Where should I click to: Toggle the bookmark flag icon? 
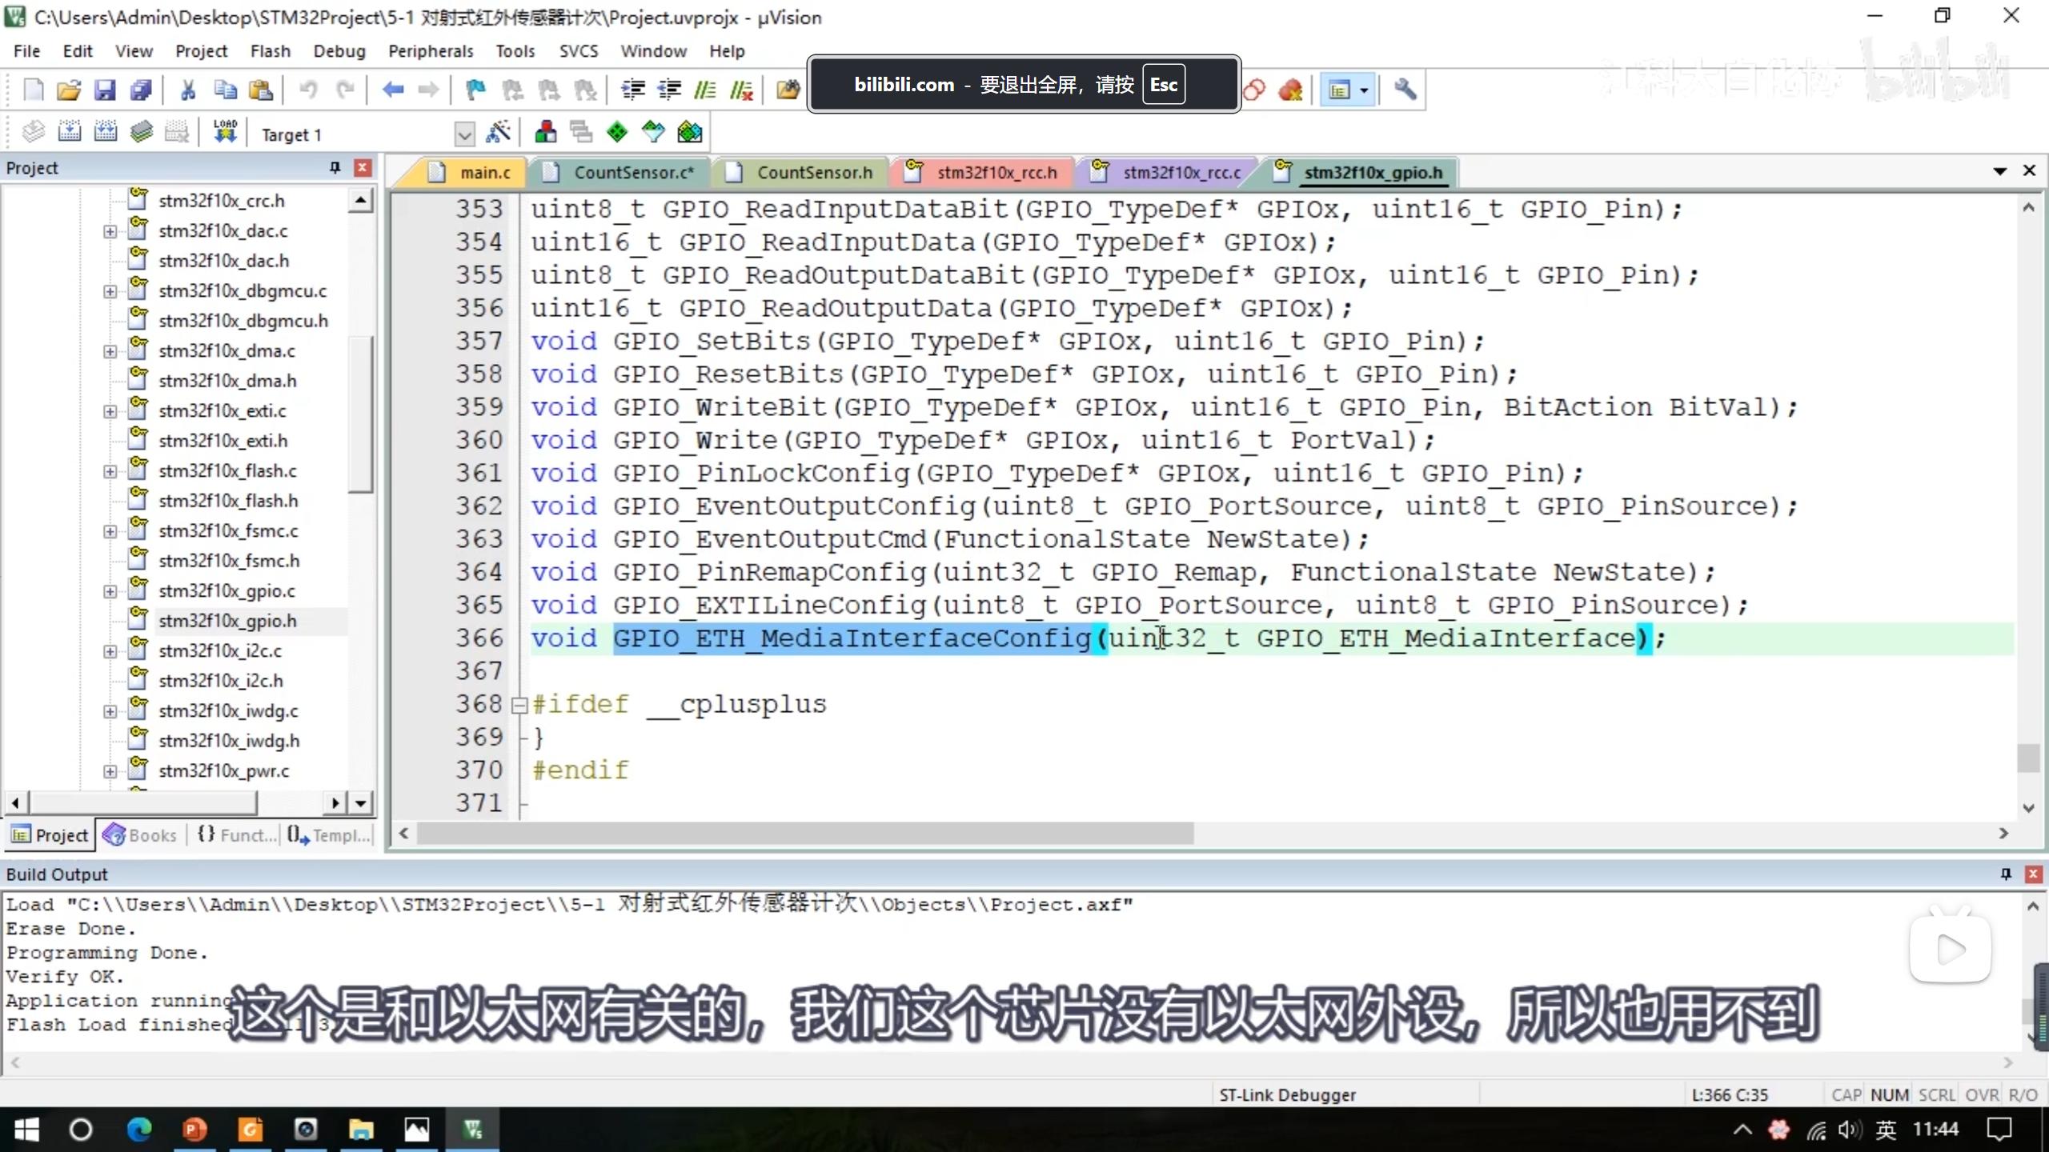coord(475,90)
